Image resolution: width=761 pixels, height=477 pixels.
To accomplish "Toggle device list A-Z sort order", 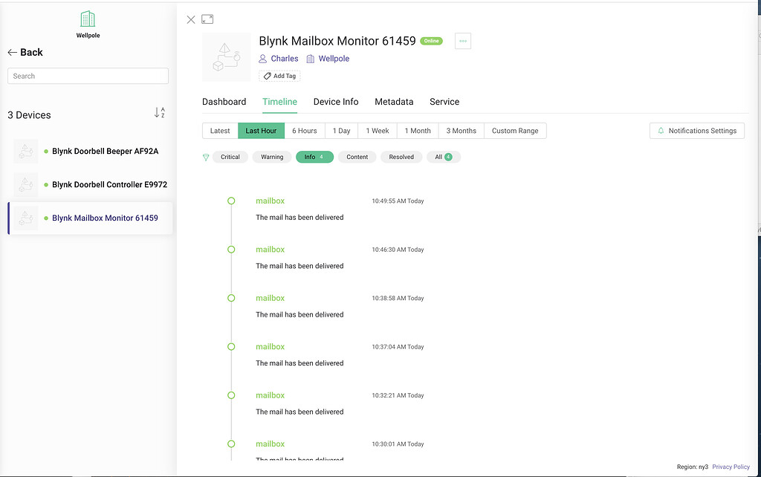I will (x=160, y=113).
